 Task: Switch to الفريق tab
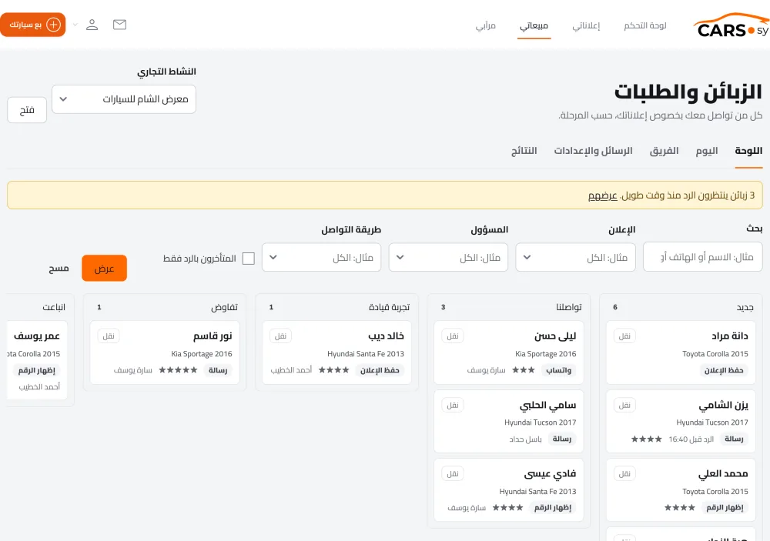[x=664, y=151]
